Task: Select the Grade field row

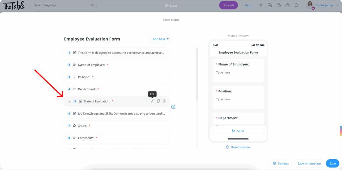Action: 117,126
